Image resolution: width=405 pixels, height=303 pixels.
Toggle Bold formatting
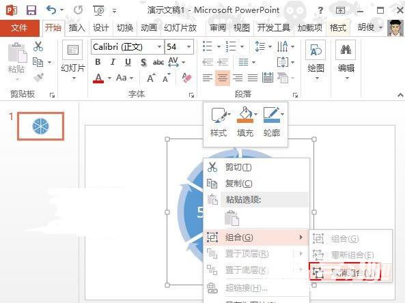(98, 62)
